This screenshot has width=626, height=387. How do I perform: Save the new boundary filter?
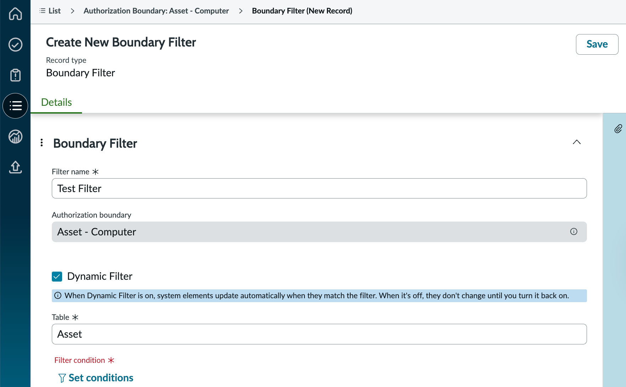point(597,44)
